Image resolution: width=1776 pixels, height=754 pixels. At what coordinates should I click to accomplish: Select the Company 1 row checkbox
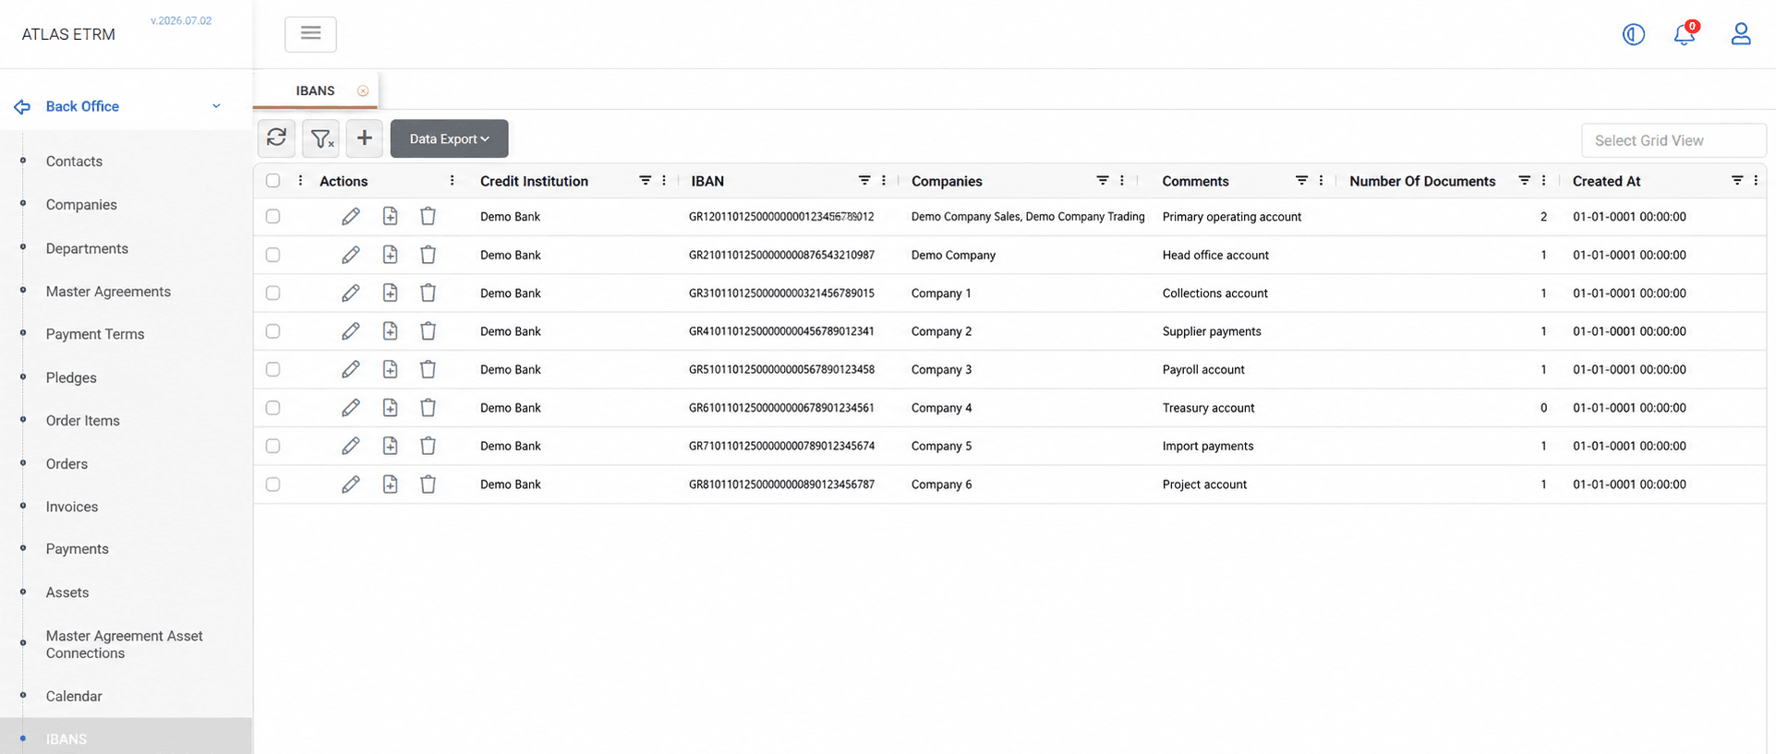click(x=272, y=293)
